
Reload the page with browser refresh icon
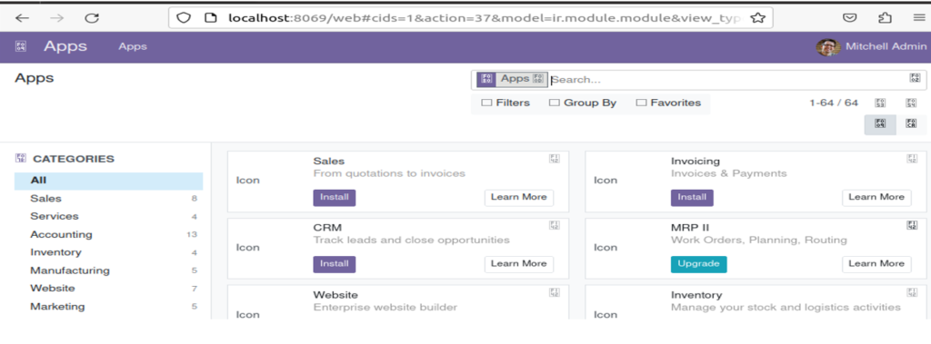(x=92, y=18)
